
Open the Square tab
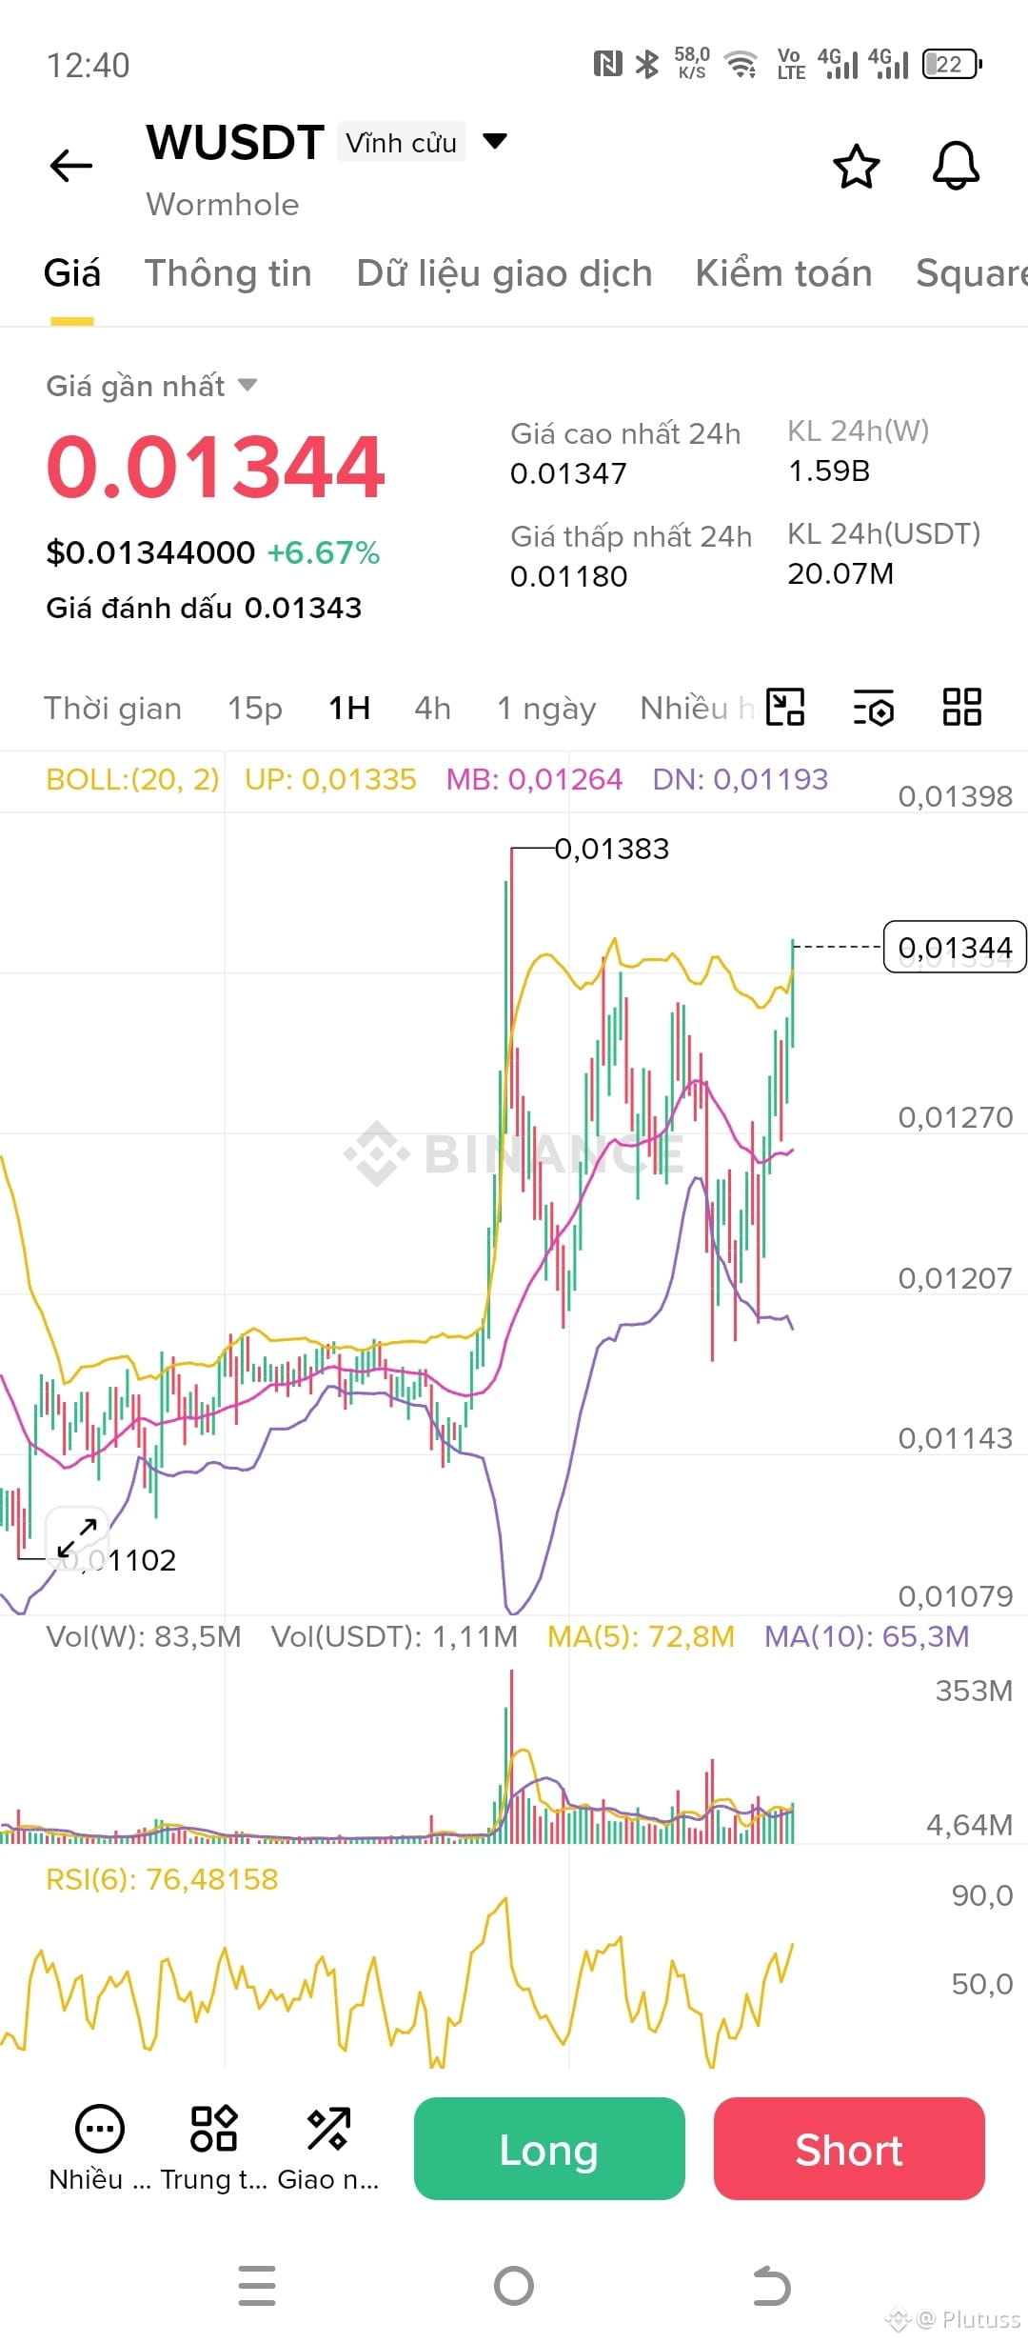pyautogui.click(x=971, y=273)
